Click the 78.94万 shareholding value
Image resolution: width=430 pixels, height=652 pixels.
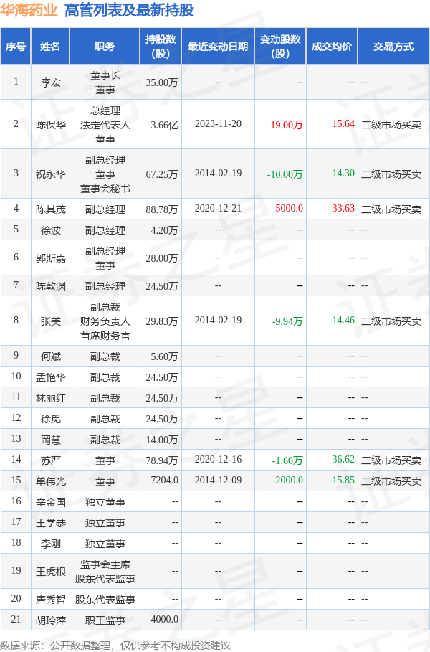[x=162, y=460]
